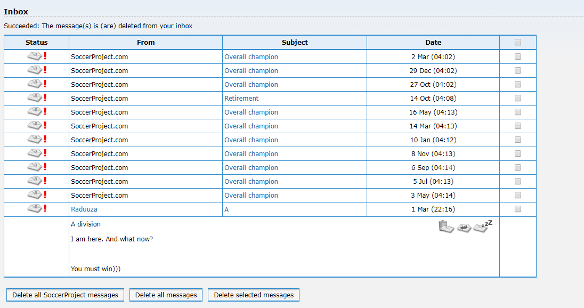Click the reply arrow envelope icon

click(x=464, y=227)
